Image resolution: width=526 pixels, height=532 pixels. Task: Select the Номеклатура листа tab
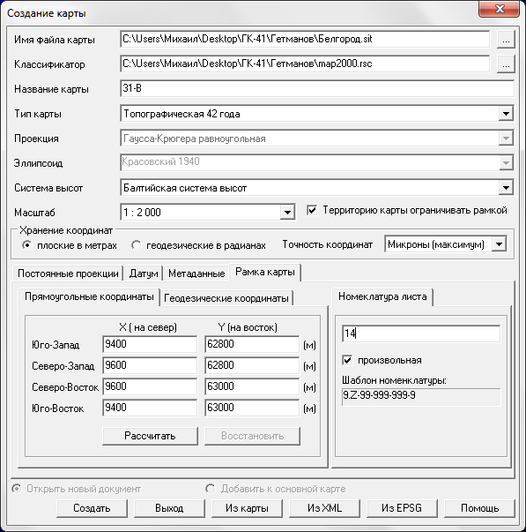point(382,296)
